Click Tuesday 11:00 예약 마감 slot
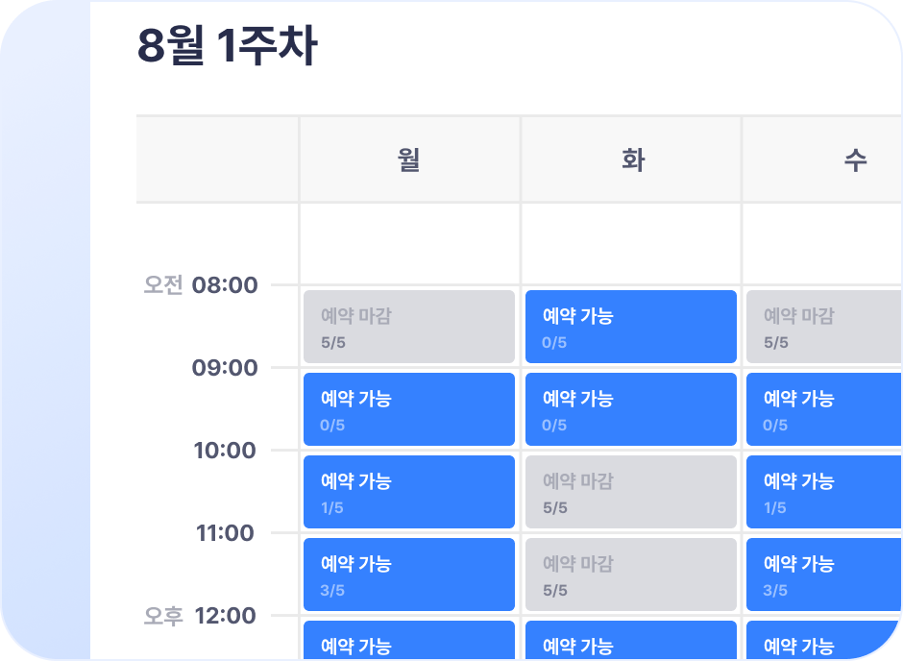 [x=630, y=575]
